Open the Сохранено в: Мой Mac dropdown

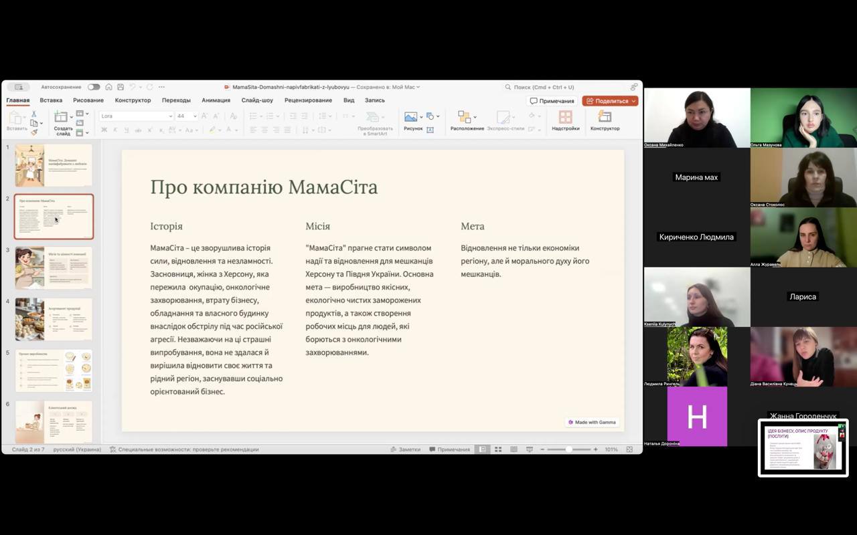click(x=388, y=87)
